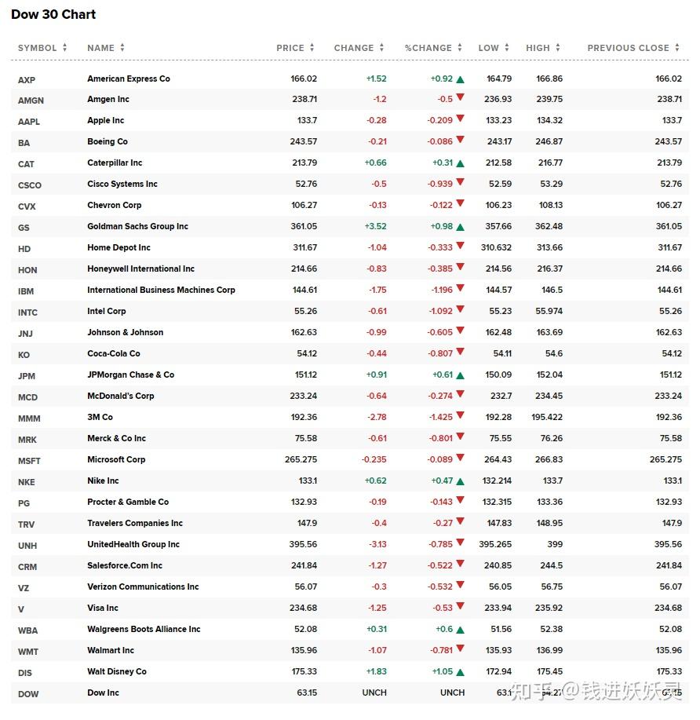Sort table by PRICE column arrows
The height and width of the screenshot is (720, 700).
pyautogui.click(x=312, y=48)
